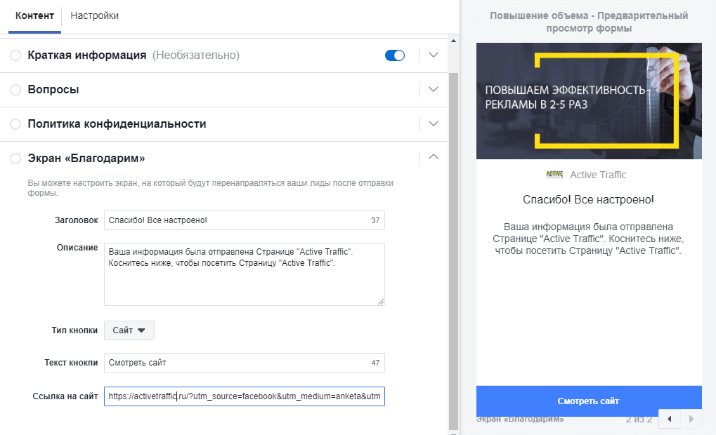Click the banner image in form preview
This screenshot has height=435, width=716.
(x=589, y=101)
